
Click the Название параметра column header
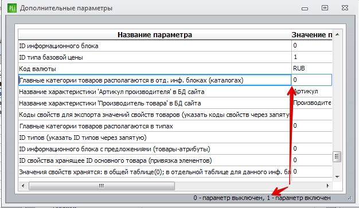coord(155,34)
